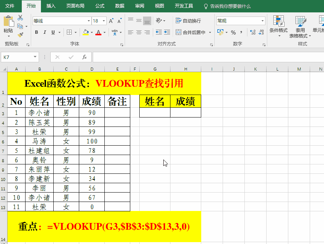Increase decimal places
The height and width of the screenshot is (244, 324).
pyautogui.click(x=253, y=32)
